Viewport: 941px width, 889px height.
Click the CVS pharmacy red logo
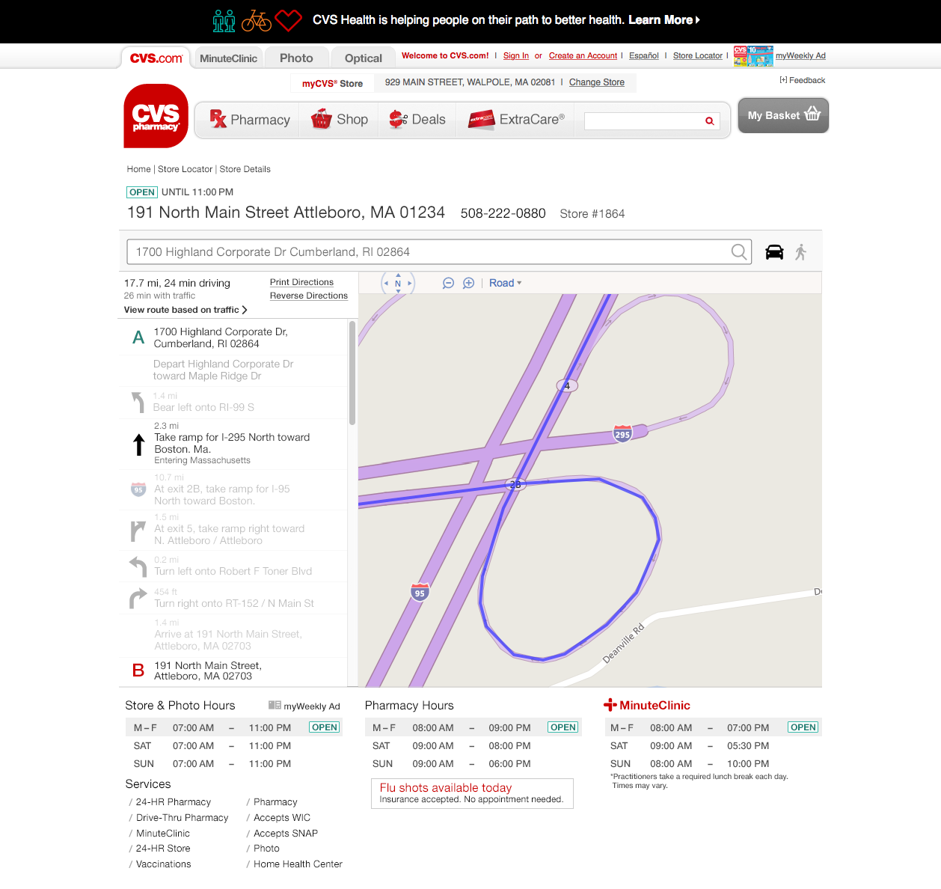click(156, 116)
